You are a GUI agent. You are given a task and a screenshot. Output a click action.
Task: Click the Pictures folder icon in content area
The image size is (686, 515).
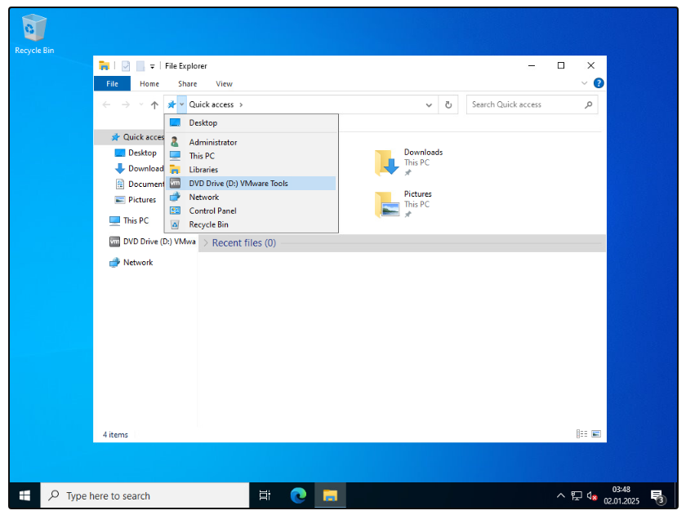click(x=387, y=204)
